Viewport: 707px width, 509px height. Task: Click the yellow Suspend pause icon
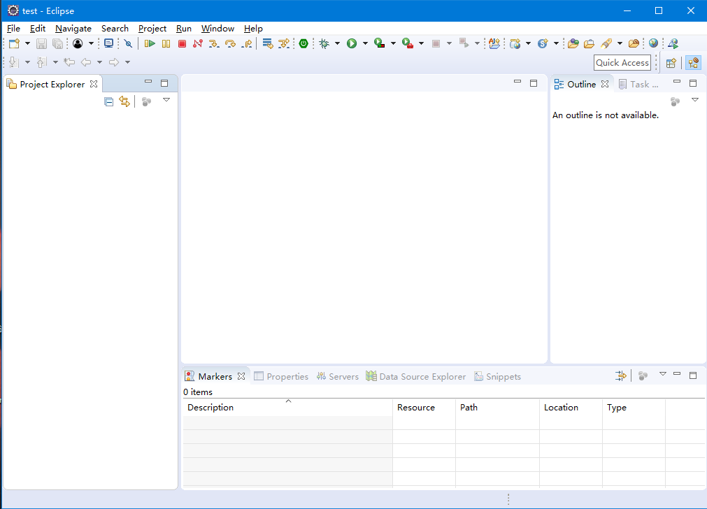pyautogui.click(x=166, y=43)
